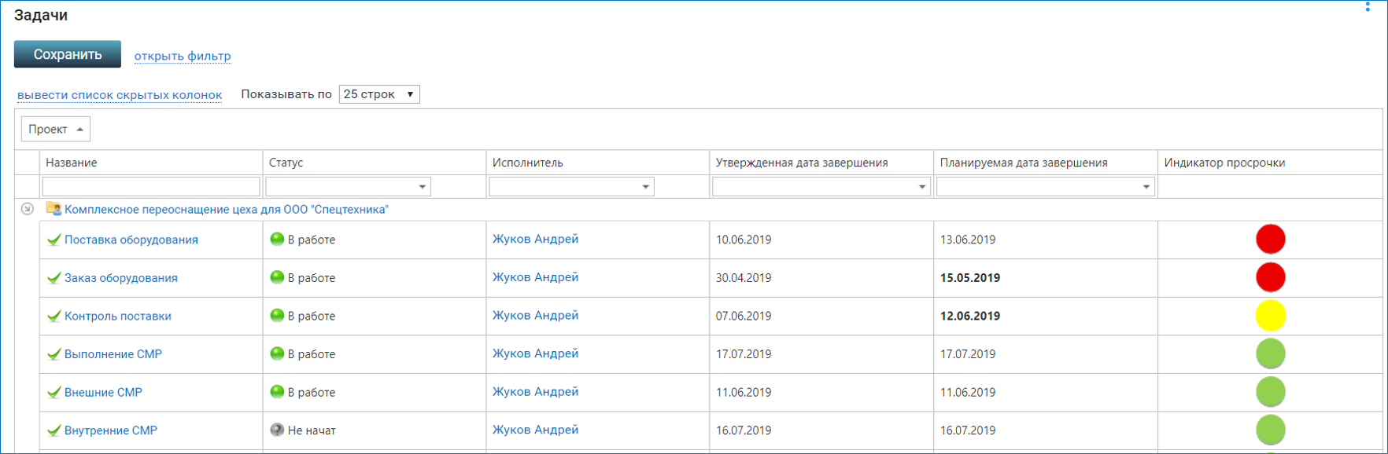1388x454 pixels.
Task: Click the checkmark icon next to Внутренние СМР
Action: coord(54,430)
